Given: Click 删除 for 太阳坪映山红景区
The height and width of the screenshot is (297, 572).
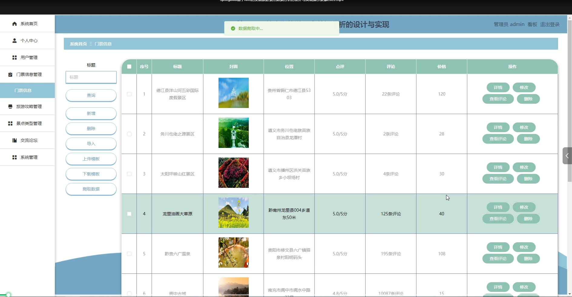Looking at the screenshot, I should point(528,179).
